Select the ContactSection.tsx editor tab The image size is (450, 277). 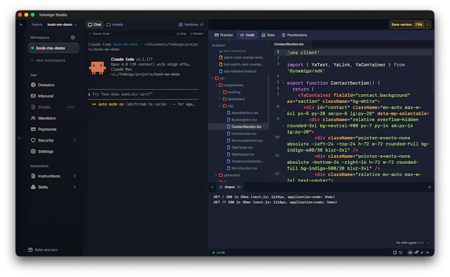pyautogui.click(x=289, y=44)
